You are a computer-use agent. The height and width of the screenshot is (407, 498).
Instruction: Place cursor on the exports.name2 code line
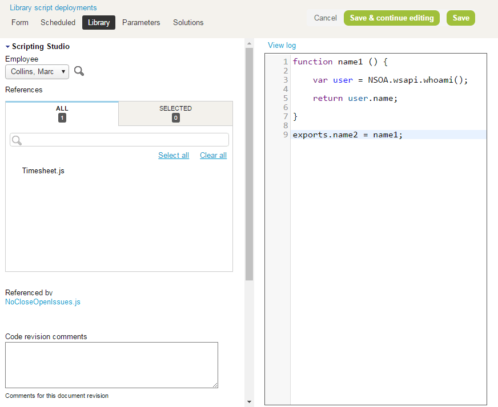coord(347,135)
